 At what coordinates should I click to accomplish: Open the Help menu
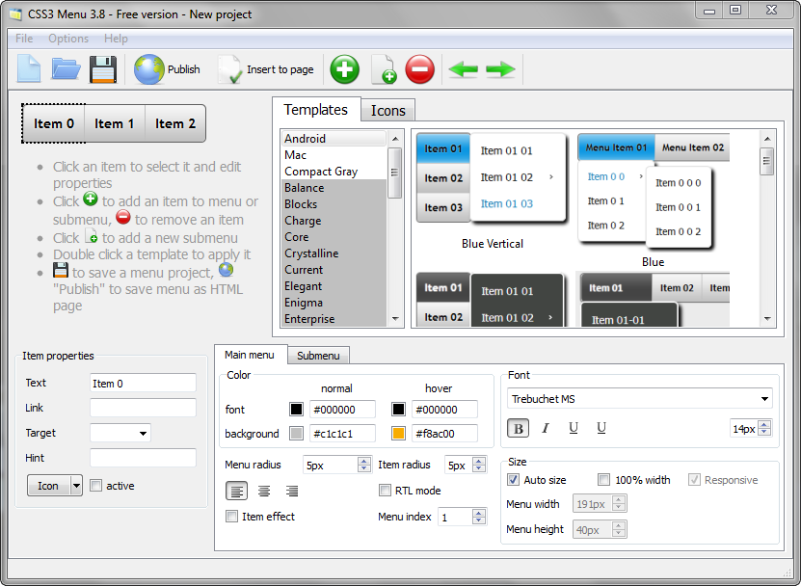pos(116,39)
